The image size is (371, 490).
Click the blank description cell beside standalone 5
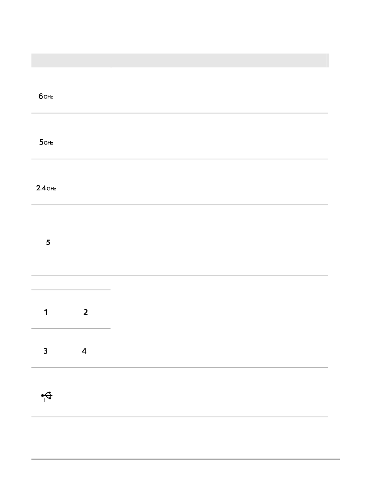[219, 240]
